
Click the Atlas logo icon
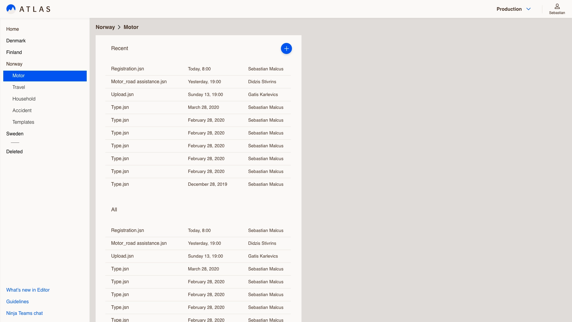[x=11, y=9]
